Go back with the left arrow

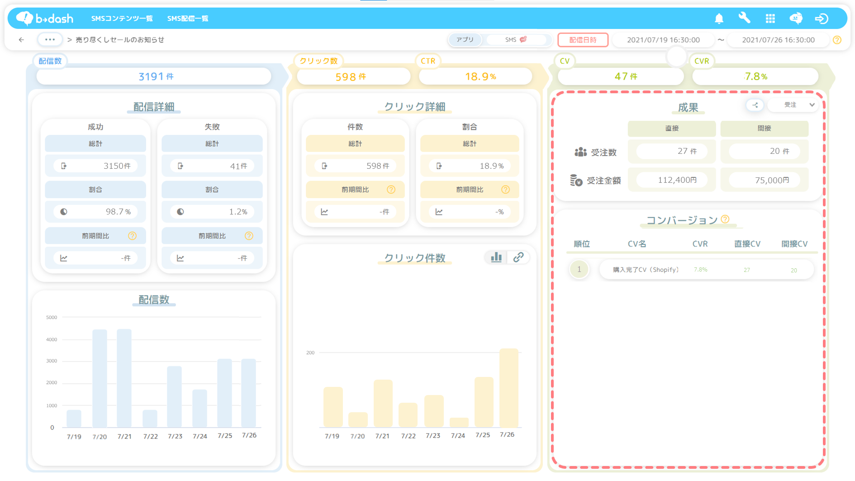pyautogui.click(x=21, y=40)
